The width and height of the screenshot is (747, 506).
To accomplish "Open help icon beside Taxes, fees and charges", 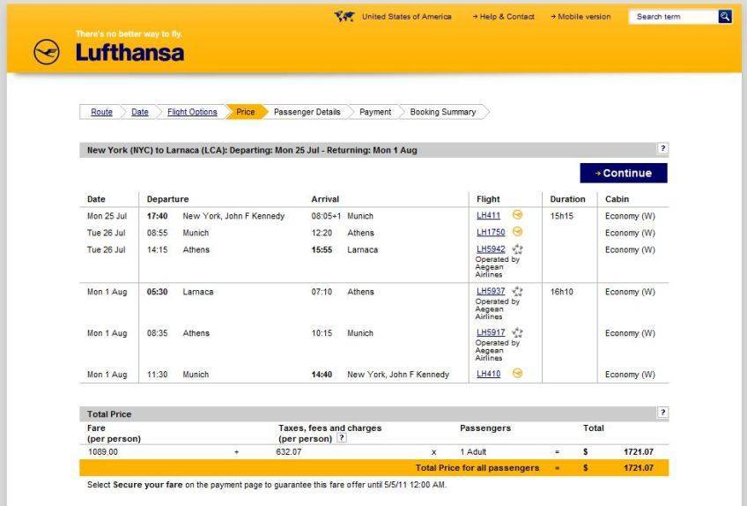I will [342, 438].
